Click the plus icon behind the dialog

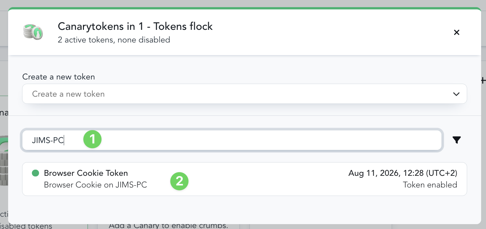tap(483, 80)
